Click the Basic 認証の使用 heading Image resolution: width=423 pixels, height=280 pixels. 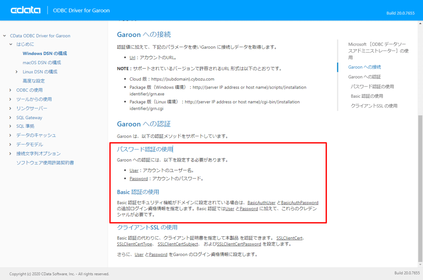pos(138,192)
